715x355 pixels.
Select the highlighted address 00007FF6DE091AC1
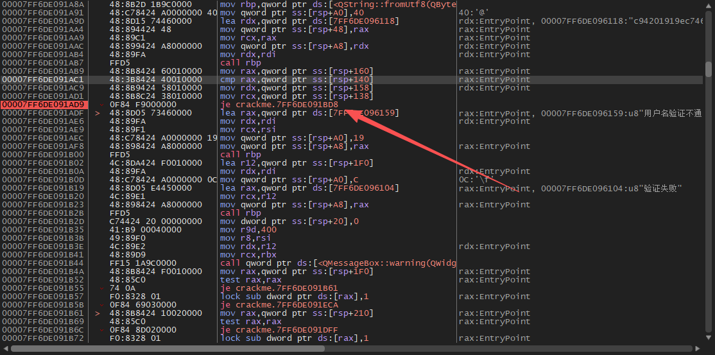click(42, 80)
